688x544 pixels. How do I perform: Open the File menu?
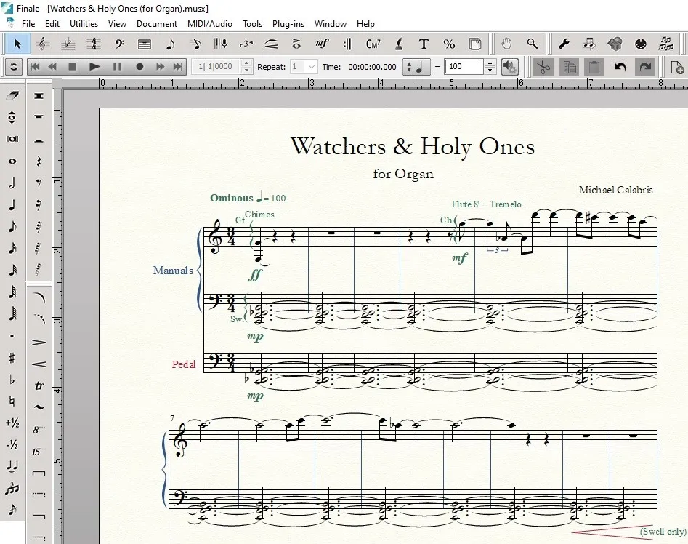coord(28,24)
